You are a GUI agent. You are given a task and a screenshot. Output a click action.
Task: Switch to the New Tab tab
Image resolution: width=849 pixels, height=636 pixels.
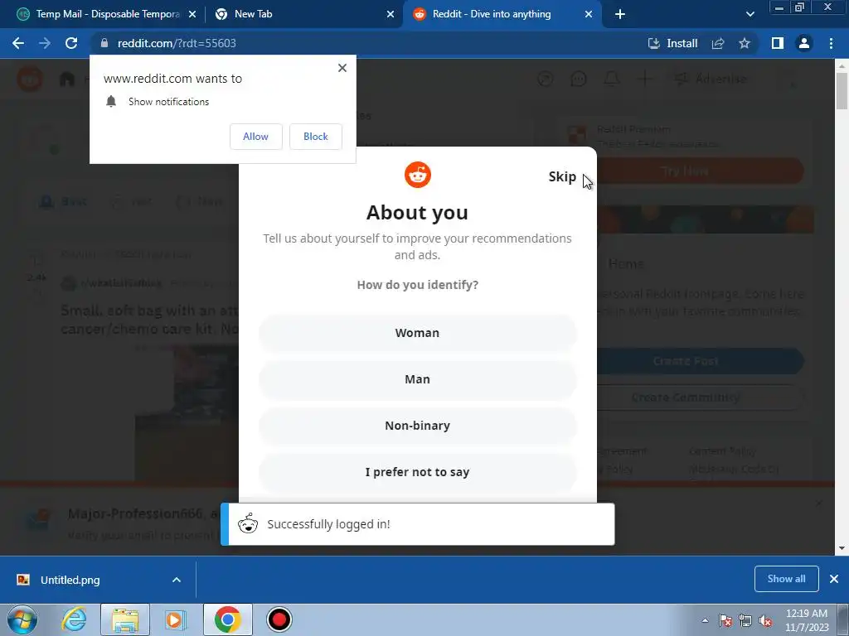[x=303, y=14]
